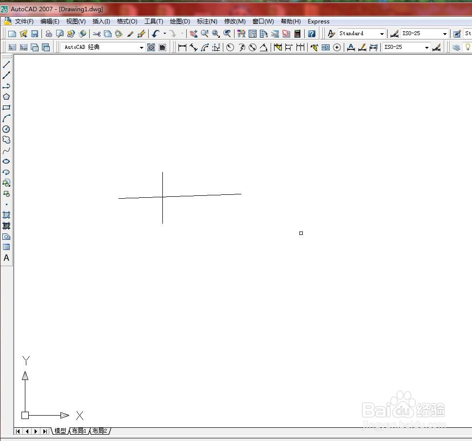Click the Linear dimension tool
Image resolution: width=472 pixels, height=441 pixels.
click(182, 47)
